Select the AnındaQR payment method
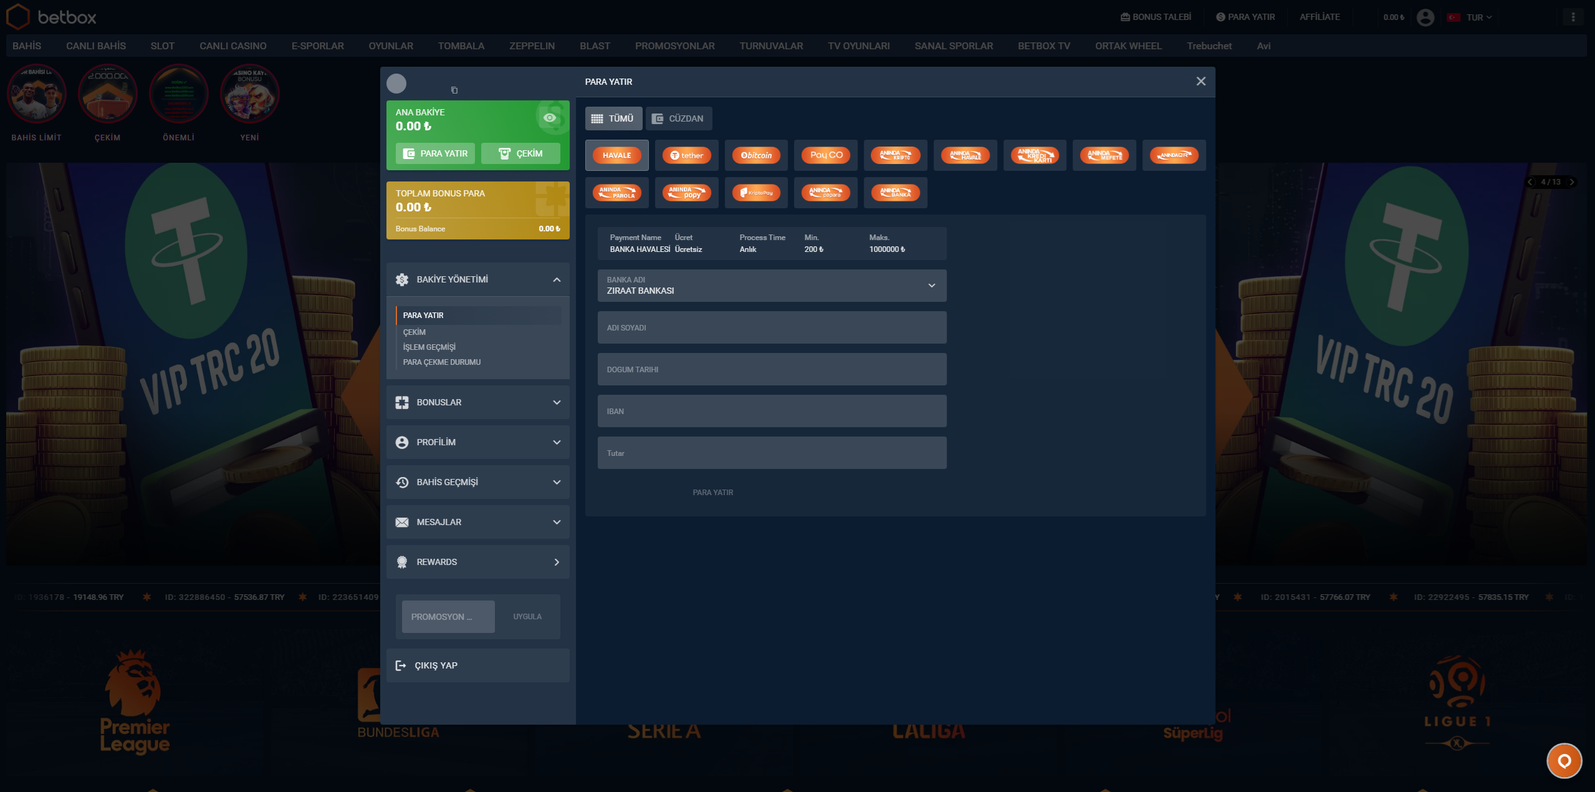 tap(1174, 155)
